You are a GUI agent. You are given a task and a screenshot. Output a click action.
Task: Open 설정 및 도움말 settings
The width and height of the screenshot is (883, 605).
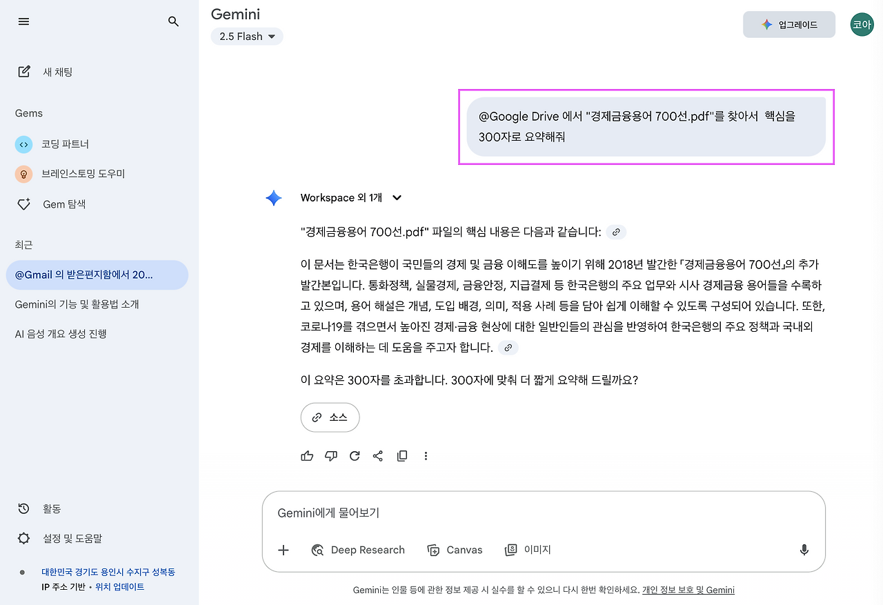pos(60,538)
